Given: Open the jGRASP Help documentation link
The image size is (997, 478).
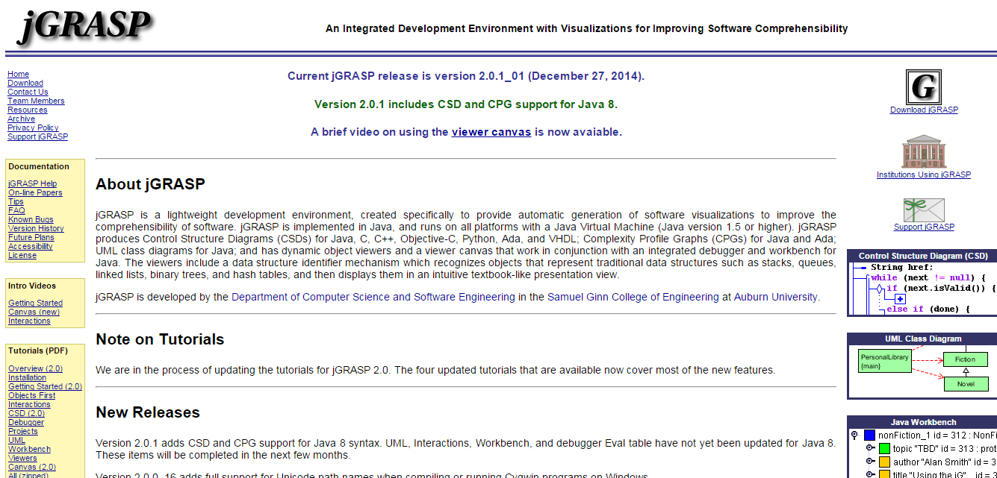Looking at the screenshot, I should point(32,184).
